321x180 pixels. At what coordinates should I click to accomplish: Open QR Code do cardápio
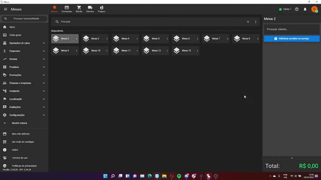[24, 142]
